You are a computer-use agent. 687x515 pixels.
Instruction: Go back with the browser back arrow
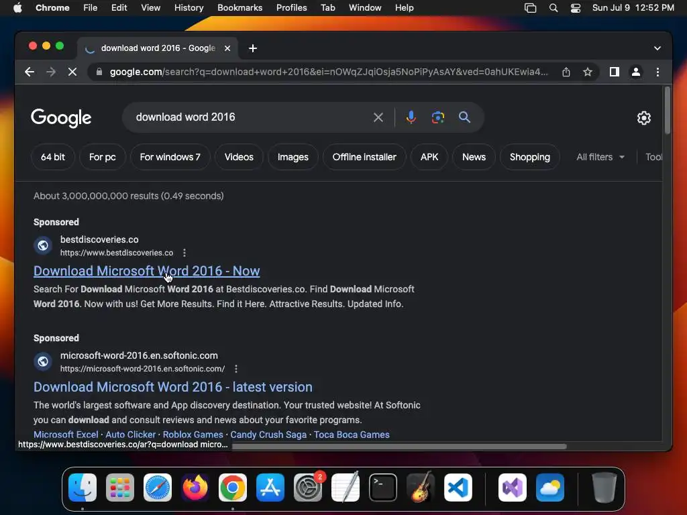coord(30,72)
